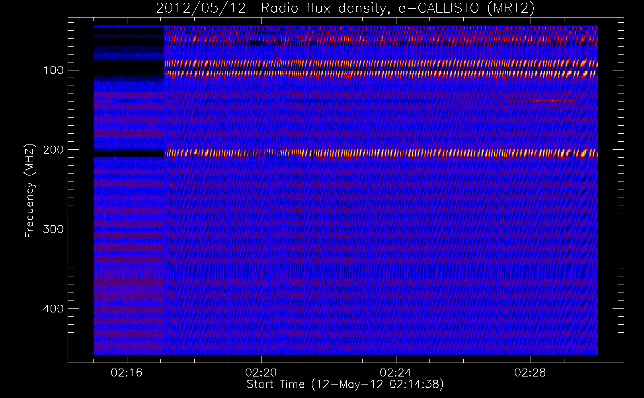Click the "02:28" time tick label

click(x=530, y=373)
